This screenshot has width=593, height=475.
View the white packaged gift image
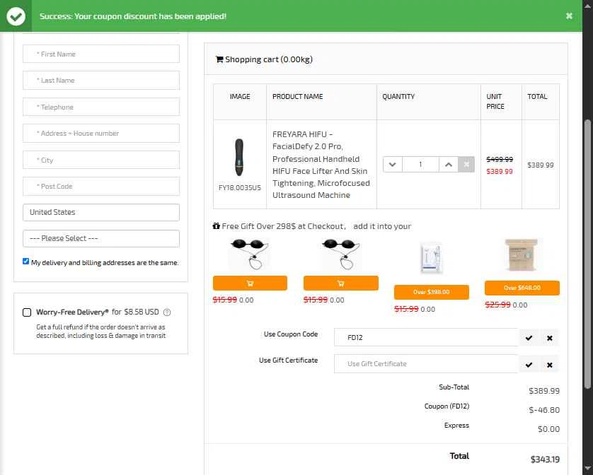(432, 258)
